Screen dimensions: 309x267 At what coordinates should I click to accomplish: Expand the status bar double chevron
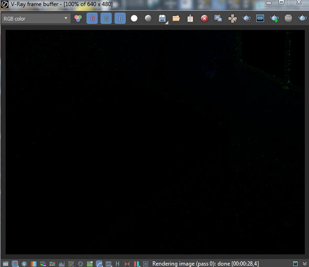[305, 264]
